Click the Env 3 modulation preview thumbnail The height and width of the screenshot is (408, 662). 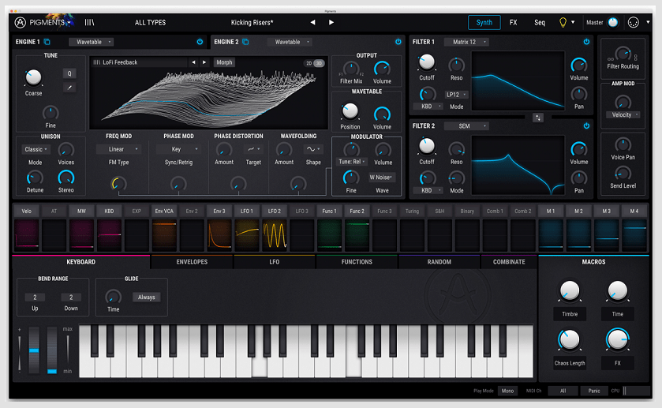click(x=219, y=234)
